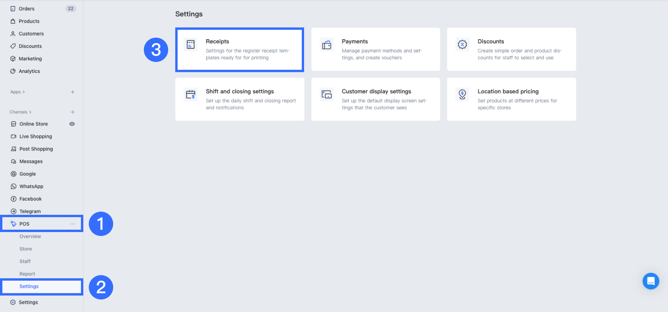This screenshot has width=668, height=312.
Task: Open Messages channel link
Action: [31, 161]
